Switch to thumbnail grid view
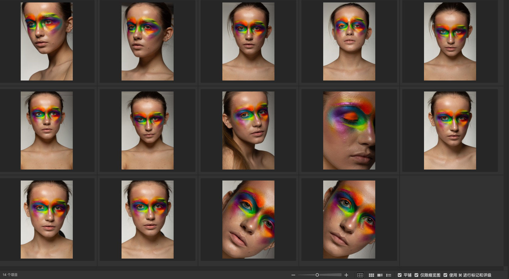This screenshot has height=279, width=509. (371, 275)
